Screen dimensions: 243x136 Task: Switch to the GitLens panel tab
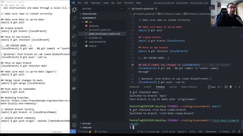pyautogui.click(x=173, y=87)
